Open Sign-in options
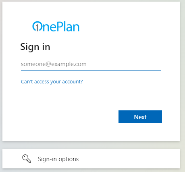 pyautogui.click(x=91, y=159)
